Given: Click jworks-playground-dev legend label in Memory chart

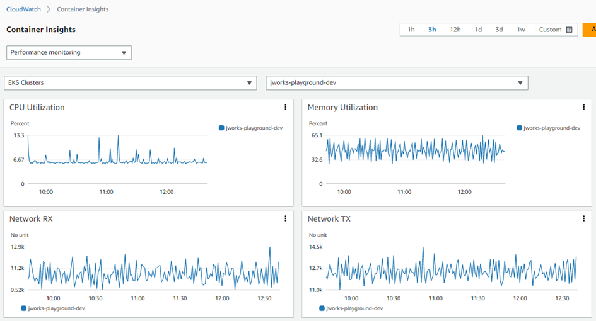Looking at the screenshot, I should point(552,128).
